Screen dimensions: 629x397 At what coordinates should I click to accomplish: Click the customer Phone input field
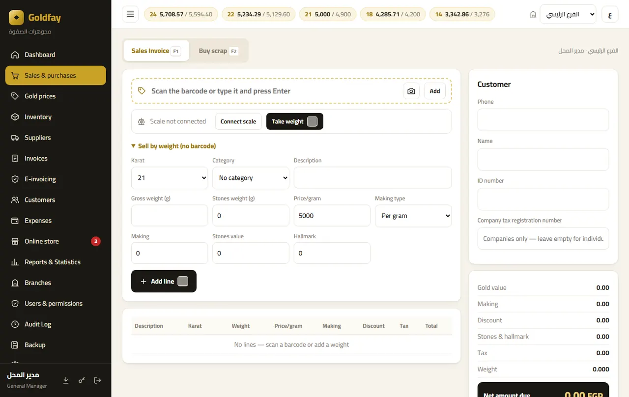[543, 120]
